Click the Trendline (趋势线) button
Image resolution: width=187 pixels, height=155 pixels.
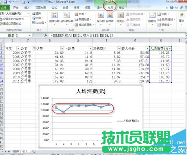152,18
